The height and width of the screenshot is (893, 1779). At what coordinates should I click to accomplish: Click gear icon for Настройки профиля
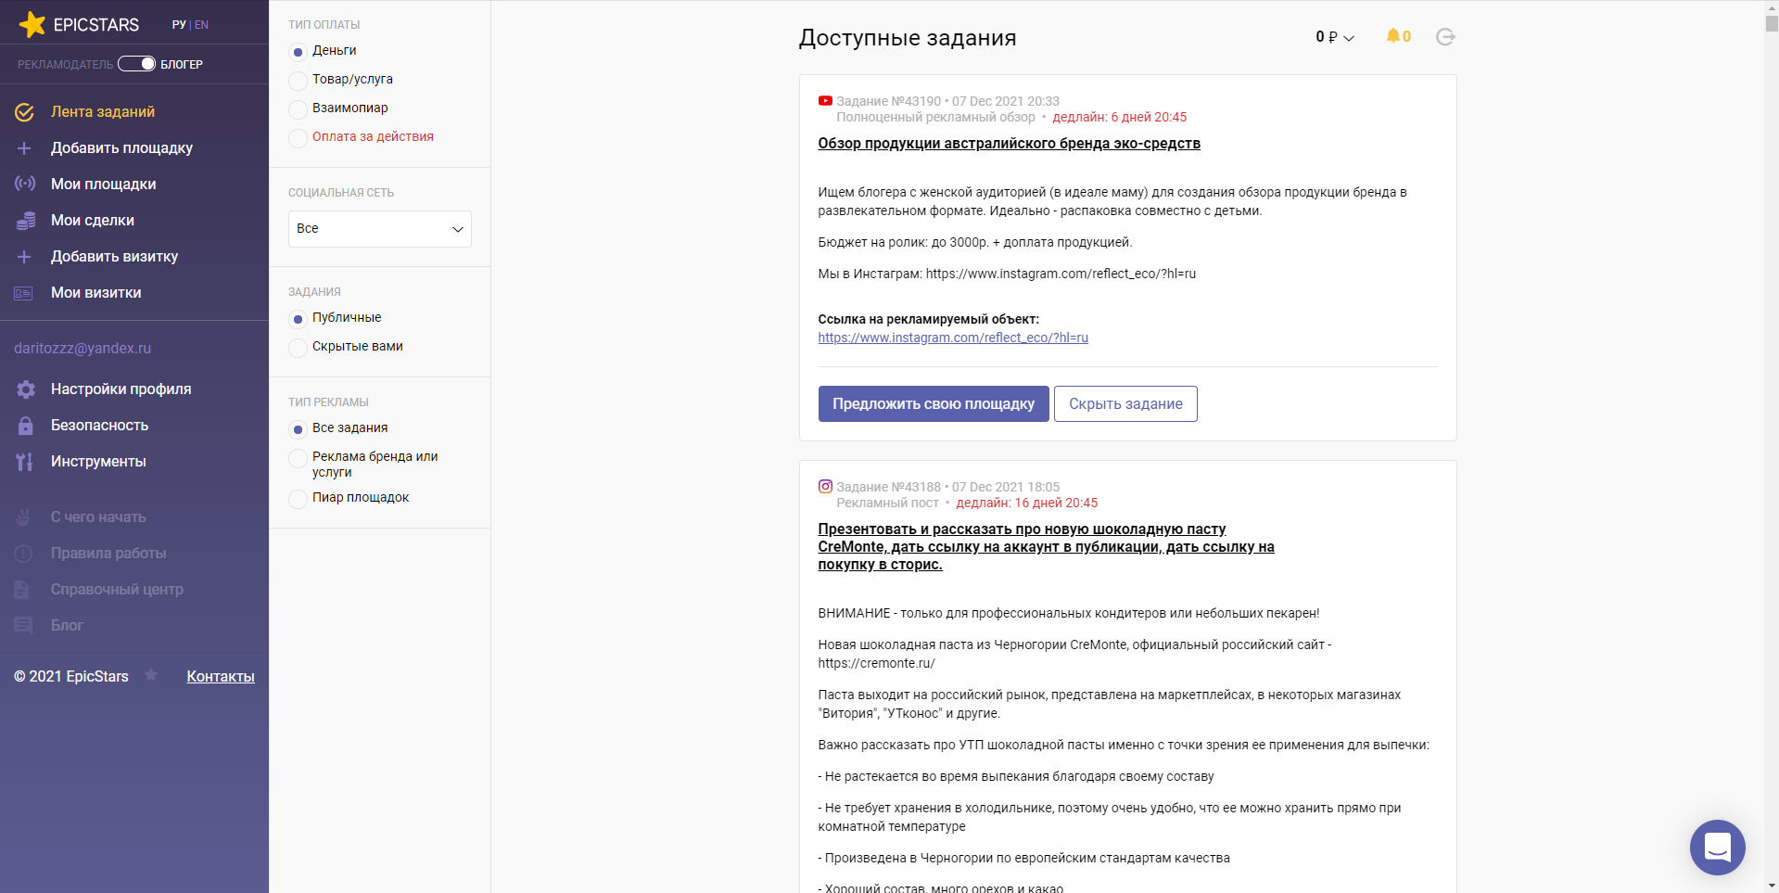tap(26, 389)
